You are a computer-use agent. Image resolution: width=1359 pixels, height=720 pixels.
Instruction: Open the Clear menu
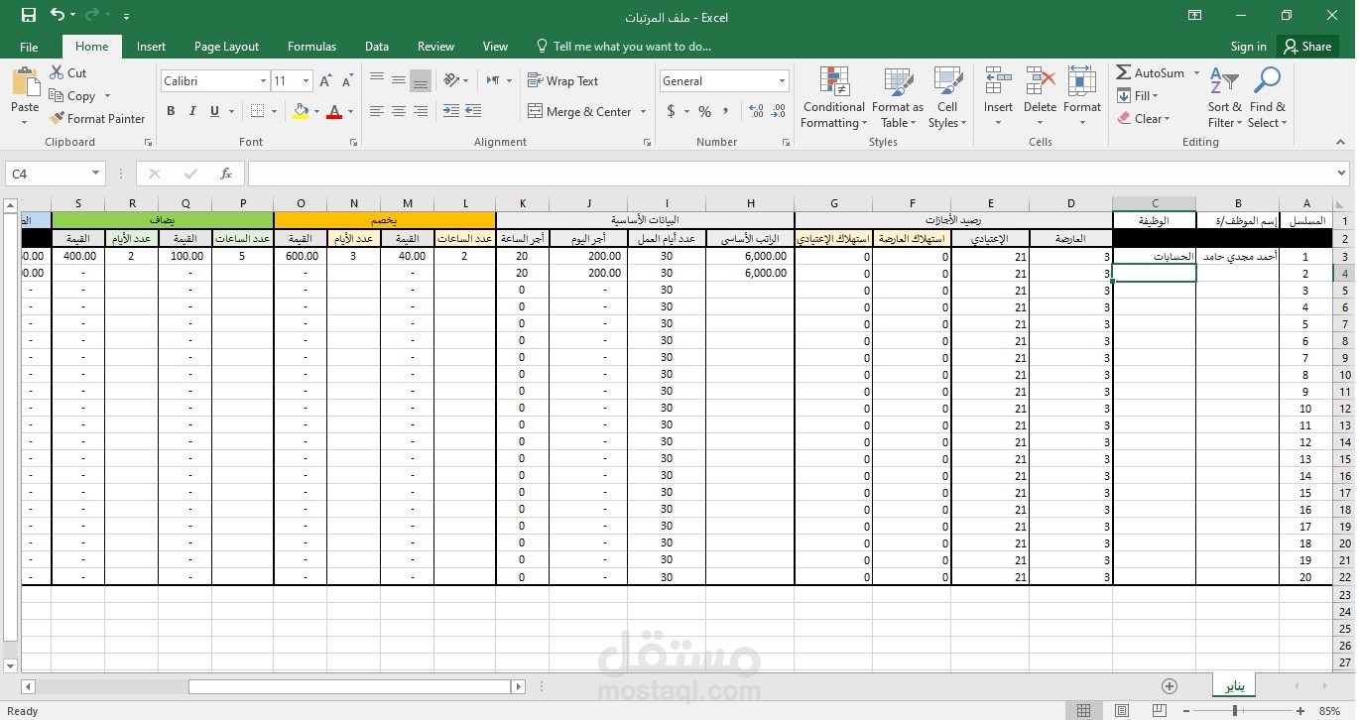click(1143, 119)
